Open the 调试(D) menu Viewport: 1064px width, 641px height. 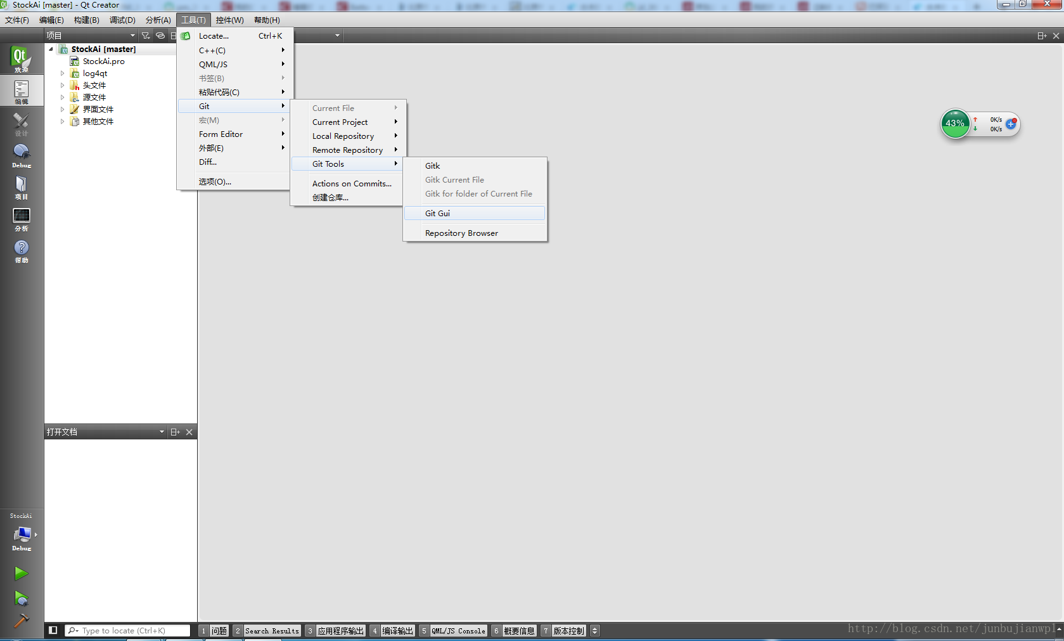coord(122,20)
